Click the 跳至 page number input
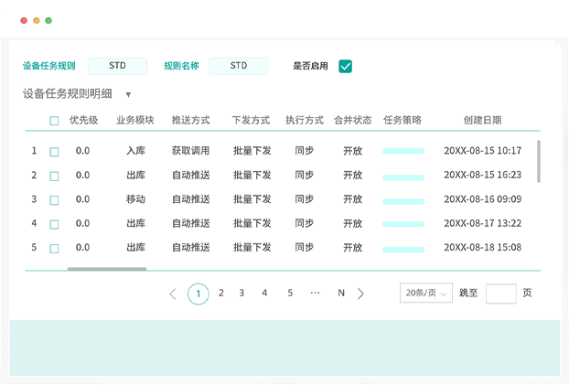The image size is (569, 385). click(500, 294)
